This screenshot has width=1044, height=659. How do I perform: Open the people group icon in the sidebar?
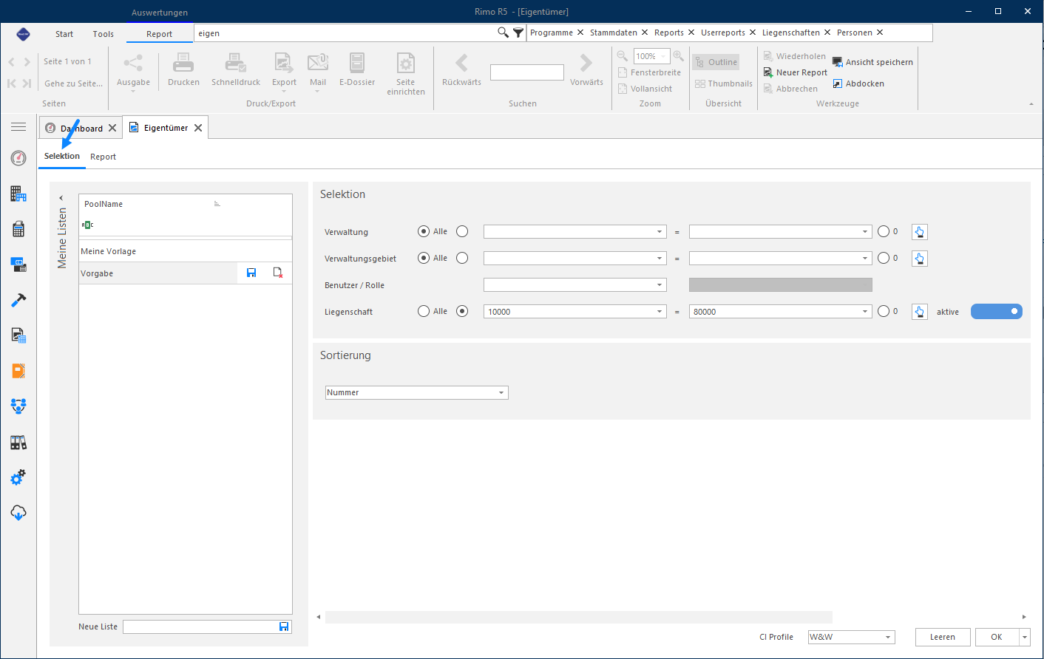click(x=18, y=406)
